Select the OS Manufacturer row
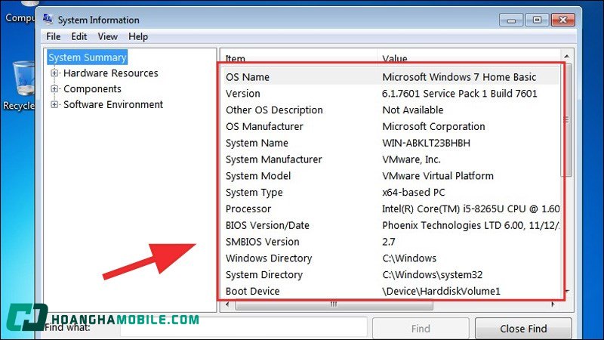 [x=390, y=126]
